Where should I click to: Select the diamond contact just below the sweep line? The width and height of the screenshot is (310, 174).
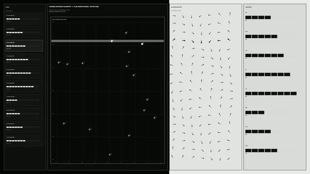click(142, 44)
